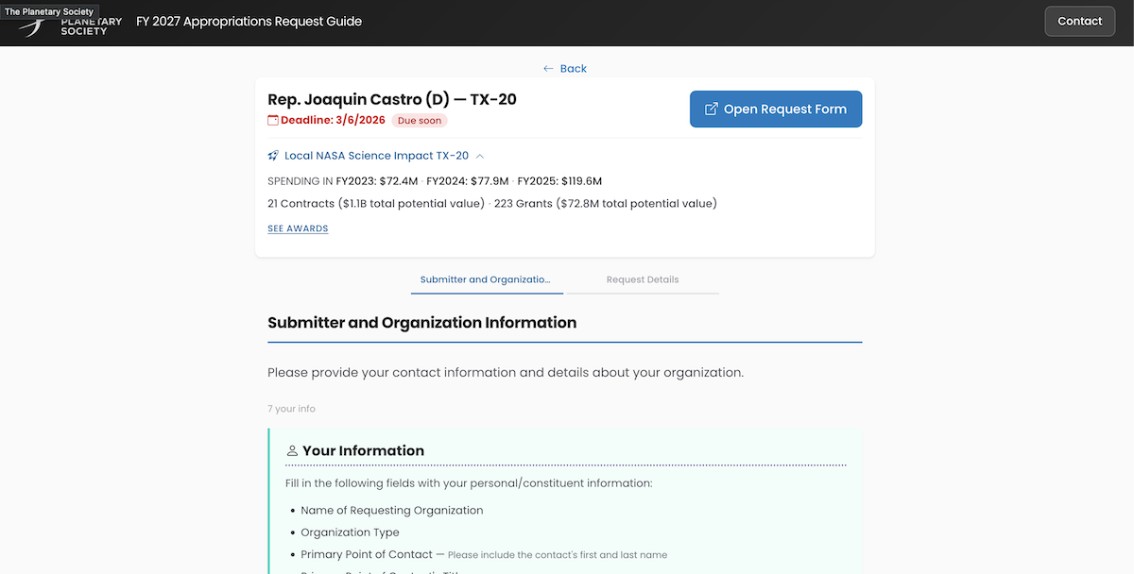Click the Rep. Joaquin Castro heading
Viewport: 1134px width, 574px height.
coord(392,99)
